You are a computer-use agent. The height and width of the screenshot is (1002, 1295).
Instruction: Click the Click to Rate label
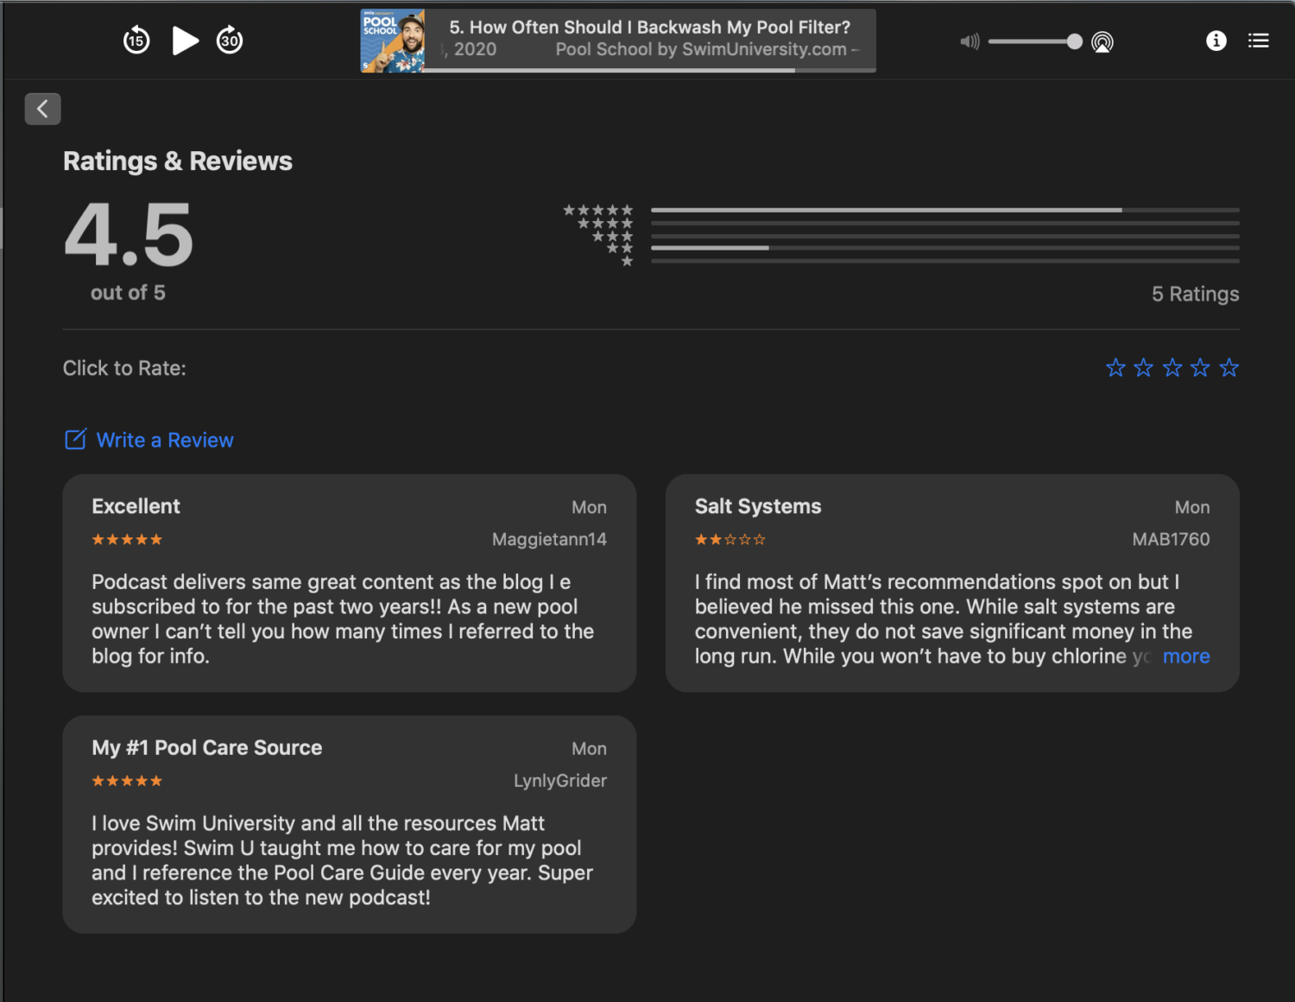coord(124,369)
